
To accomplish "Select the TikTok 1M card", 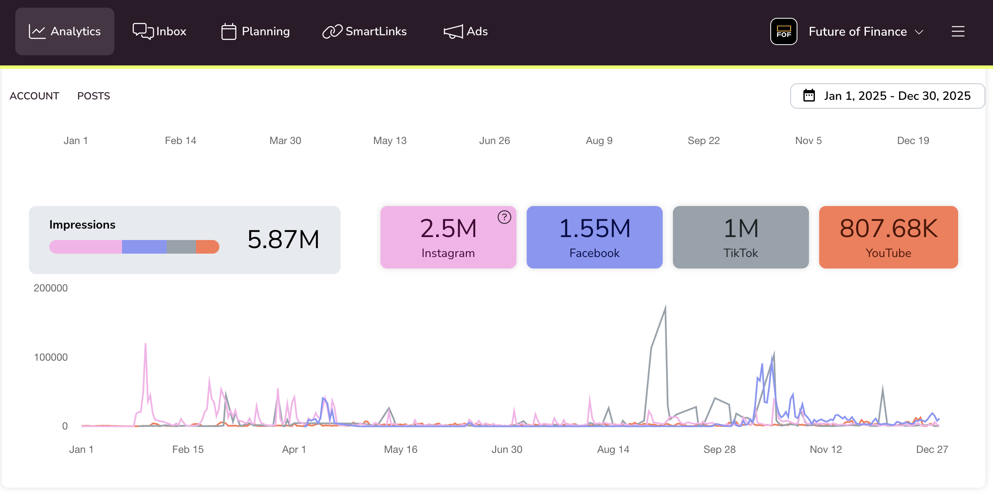I will 740,237.
